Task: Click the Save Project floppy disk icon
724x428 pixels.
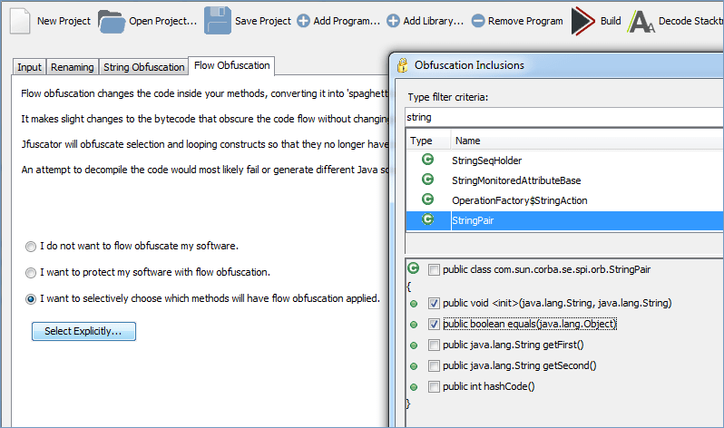Action: point(218,20)
